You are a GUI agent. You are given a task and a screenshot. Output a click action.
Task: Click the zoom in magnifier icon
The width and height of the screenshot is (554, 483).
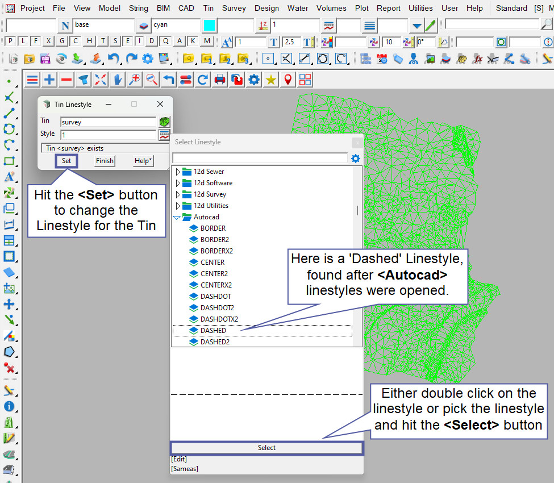coord(135,80)
